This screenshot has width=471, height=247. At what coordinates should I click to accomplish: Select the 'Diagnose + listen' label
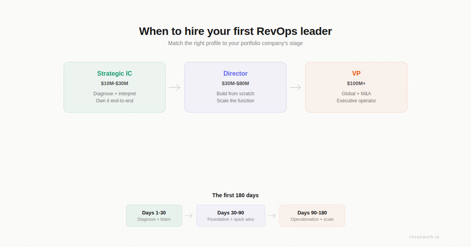coord(154,219)
